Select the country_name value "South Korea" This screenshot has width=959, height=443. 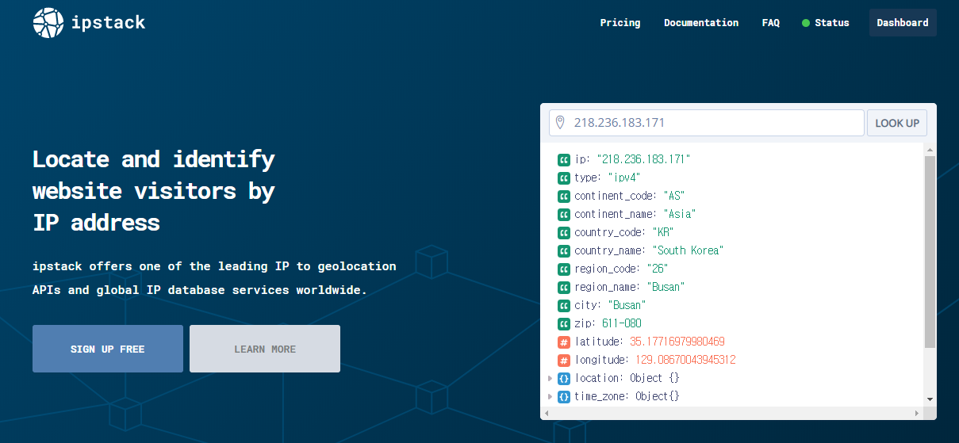click(x=689, y=250)
